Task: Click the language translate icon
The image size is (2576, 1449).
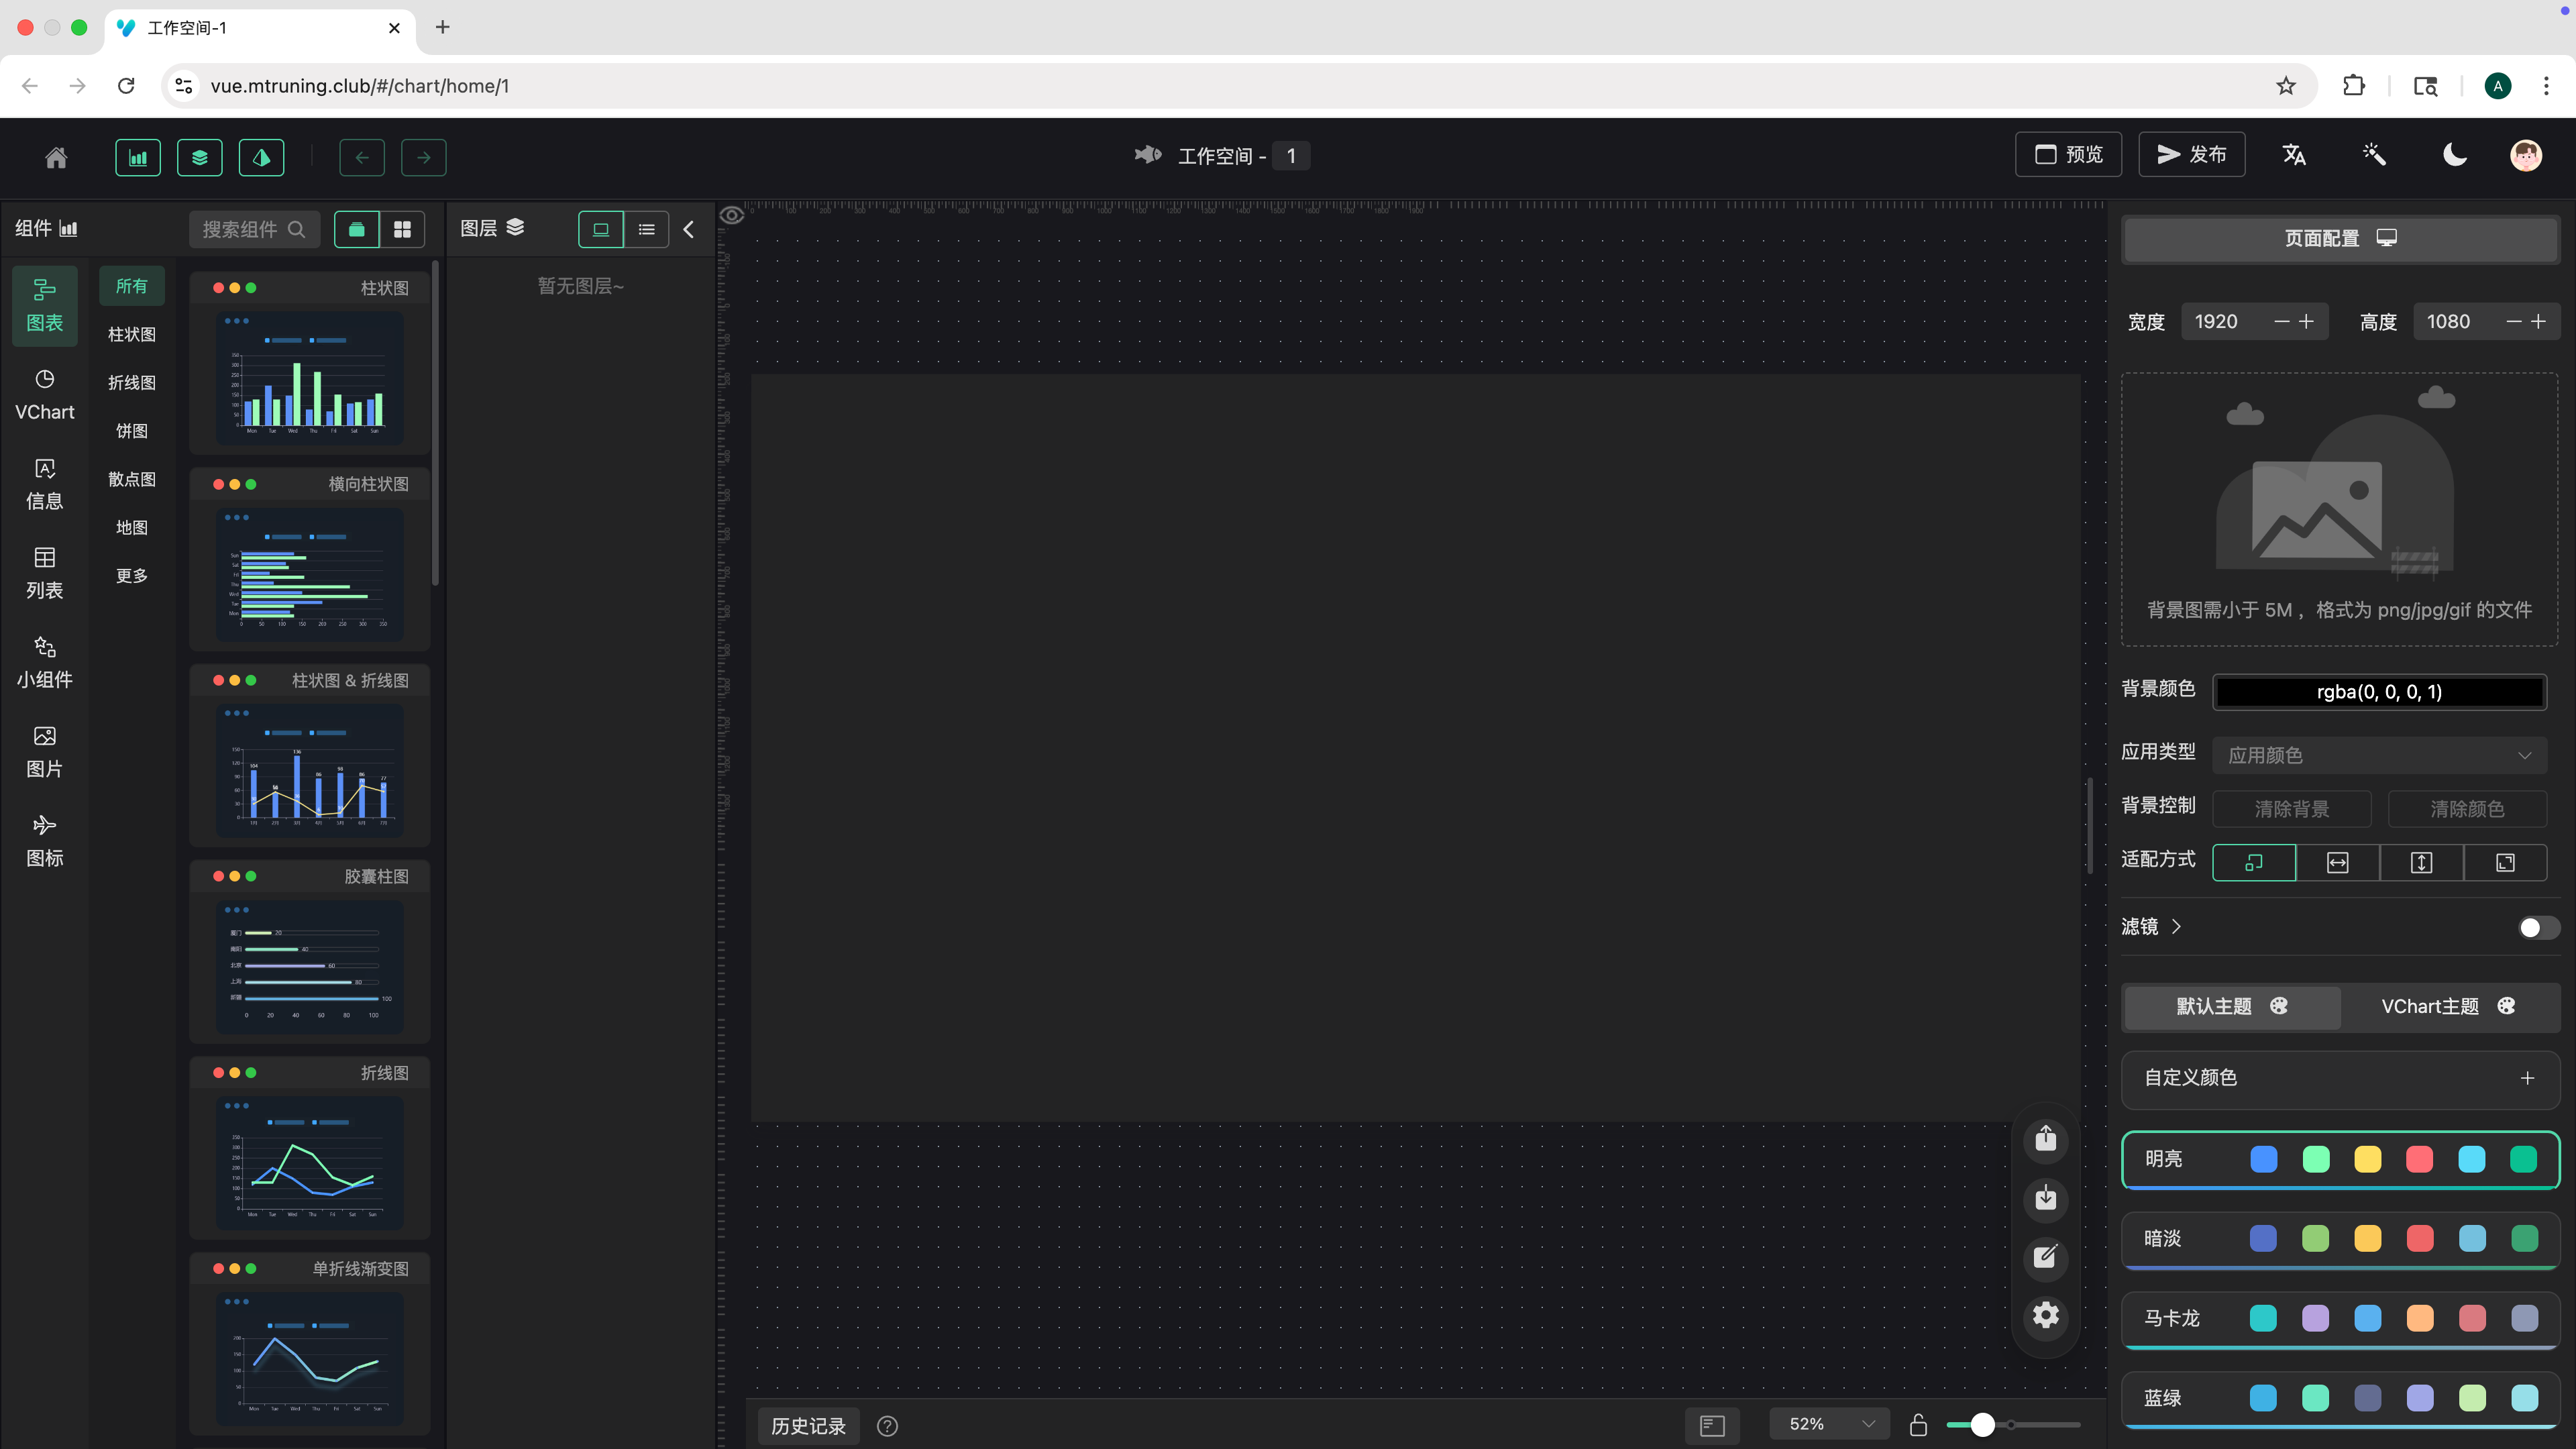Action: (x=2294, y=155)
